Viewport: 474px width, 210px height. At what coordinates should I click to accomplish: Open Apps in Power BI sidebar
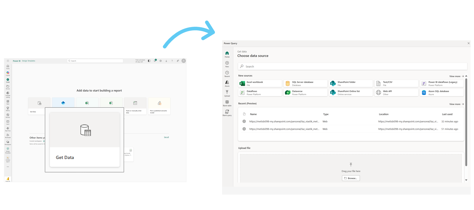click(x=8, y=102)
